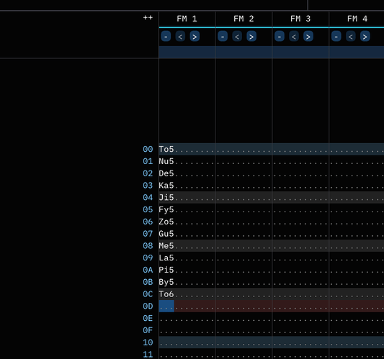384x359 pixels.
Task: Select note To6 in row 0C
Action: [x=166, y=294]
